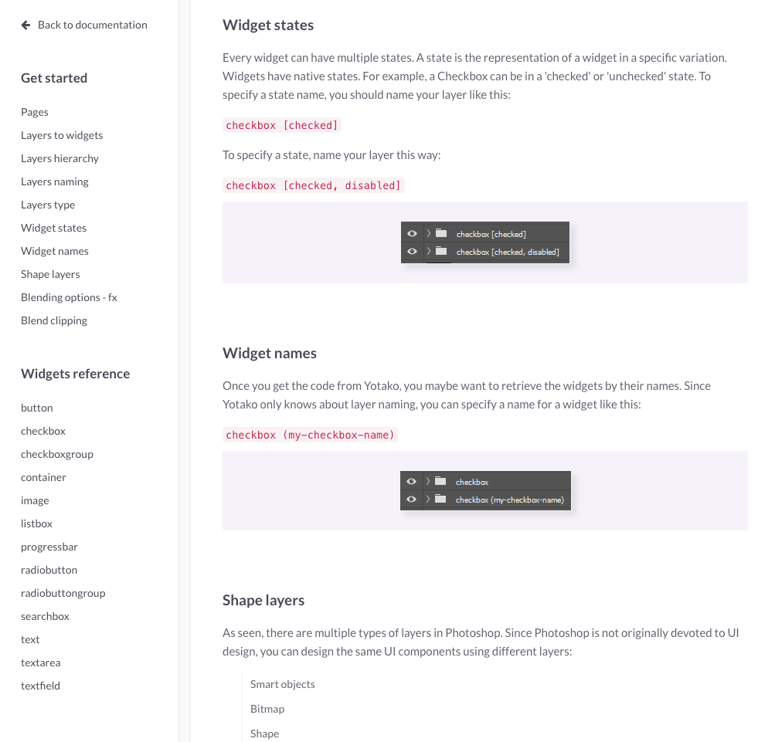
Task: Click the folder icon of 'checkbox (my-checkbox-name)'
Action: pyautogui.click(x=440, y=499)
